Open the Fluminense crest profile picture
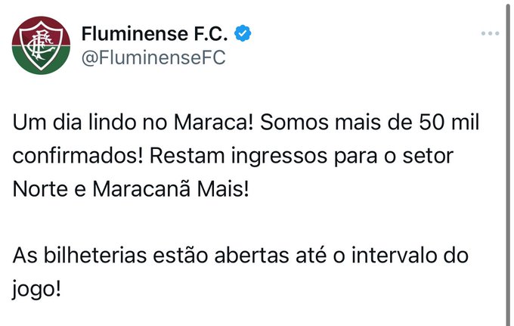The width and height of the screenshot is (514, 326). [41, 45]
